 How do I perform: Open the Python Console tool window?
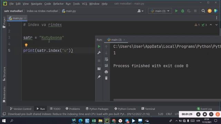click(125, 109)
